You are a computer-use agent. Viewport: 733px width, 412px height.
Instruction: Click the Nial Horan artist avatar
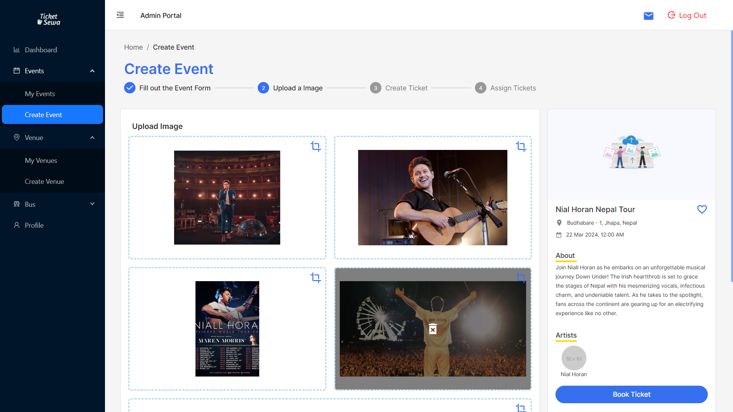574,358
